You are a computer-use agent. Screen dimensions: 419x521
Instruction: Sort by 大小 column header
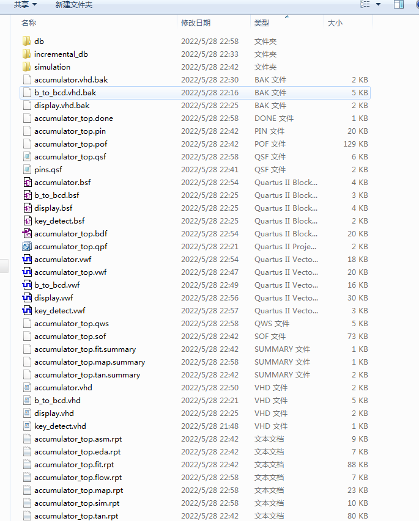coord(335,23)
